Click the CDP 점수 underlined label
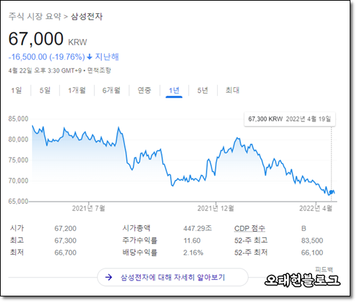The image size is (356, 302). tap(250, 228)
